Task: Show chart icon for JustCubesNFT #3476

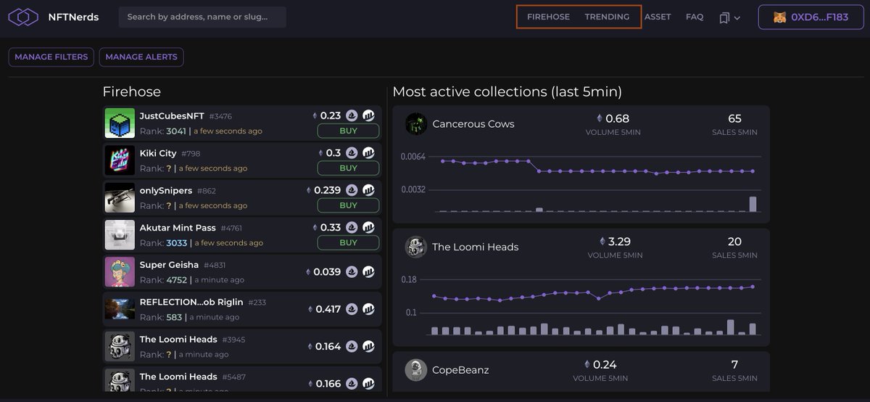Action: [x=368, y=115]
